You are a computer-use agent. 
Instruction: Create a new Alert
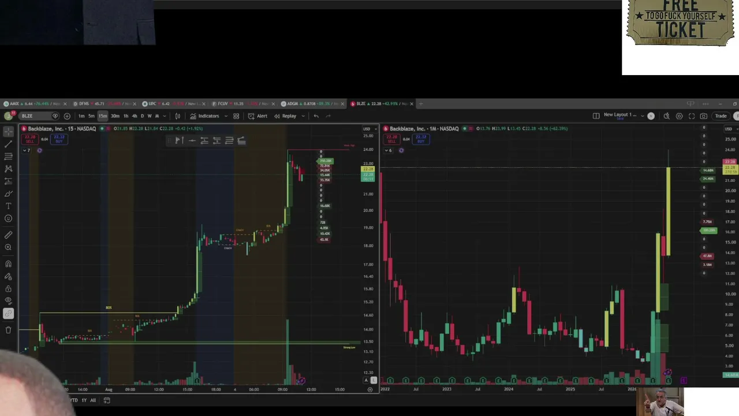click(257, 116)
